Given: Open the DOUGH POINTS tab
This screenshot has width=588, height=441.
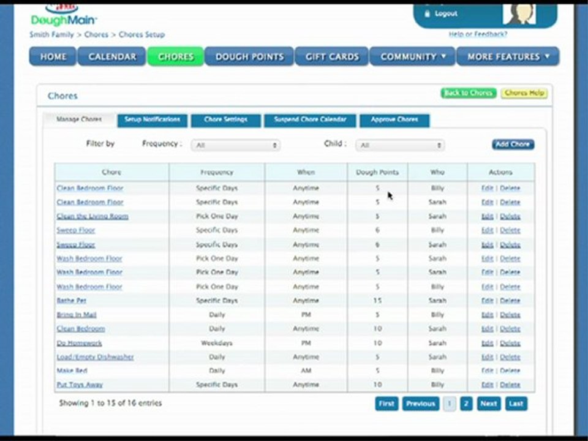Looking at the screenshot, I should [249, 56].
